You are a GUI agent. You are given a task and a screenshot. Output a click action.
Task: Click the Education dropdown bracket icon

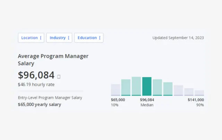pos(100,38)
